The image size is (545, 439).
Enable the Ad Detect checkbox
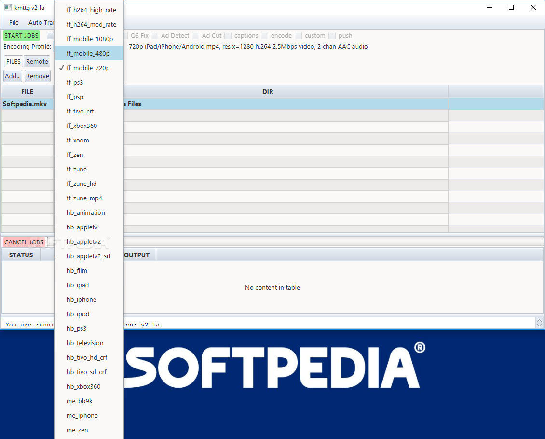[x=155, y=36]
